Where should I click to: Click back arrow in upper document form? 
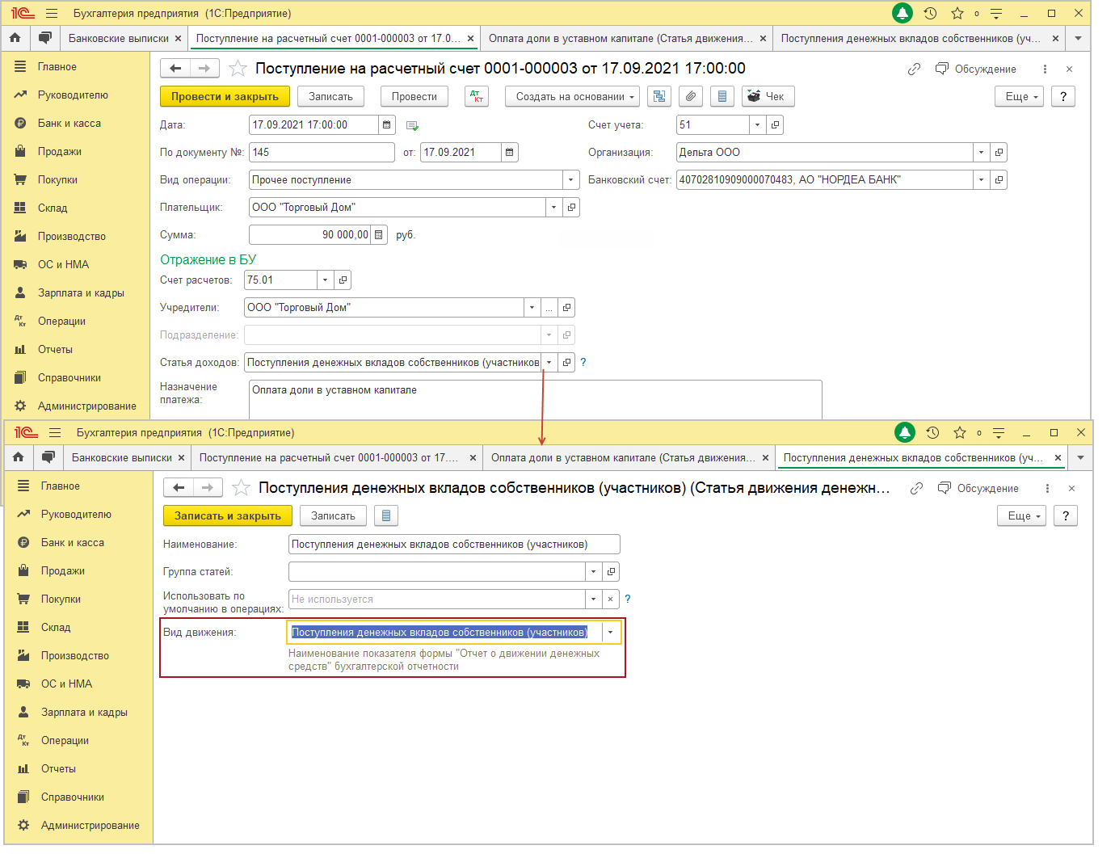(x=175, y=68)
